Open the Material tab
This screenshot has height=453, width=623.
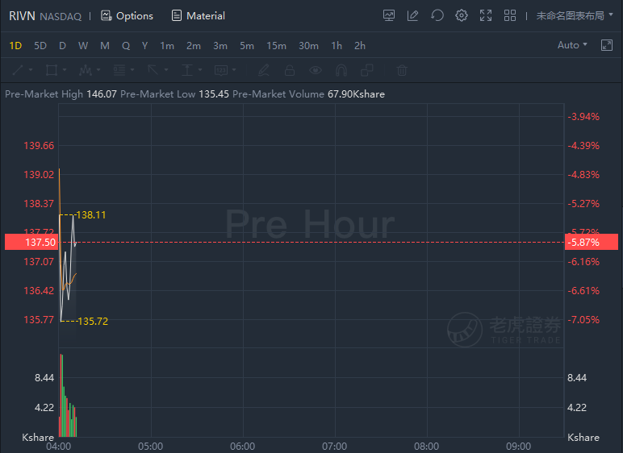click(x=199, y=16)
